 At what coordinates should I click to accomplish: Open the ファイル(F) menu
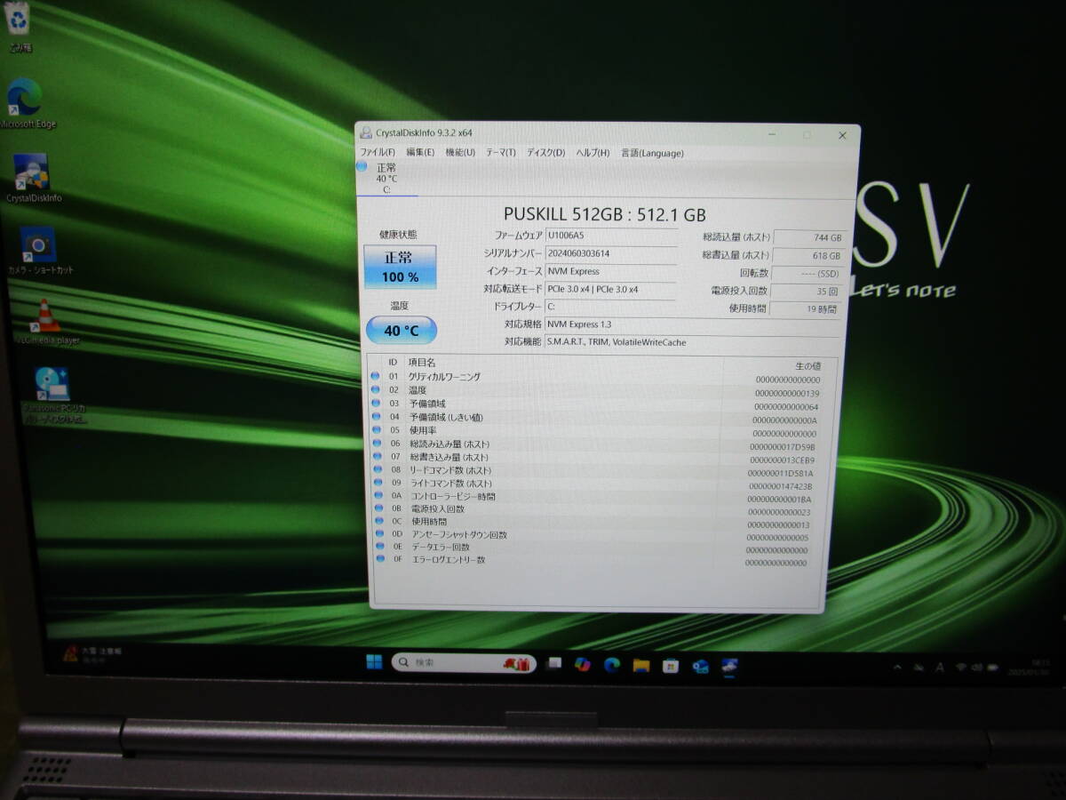(378, 152)
